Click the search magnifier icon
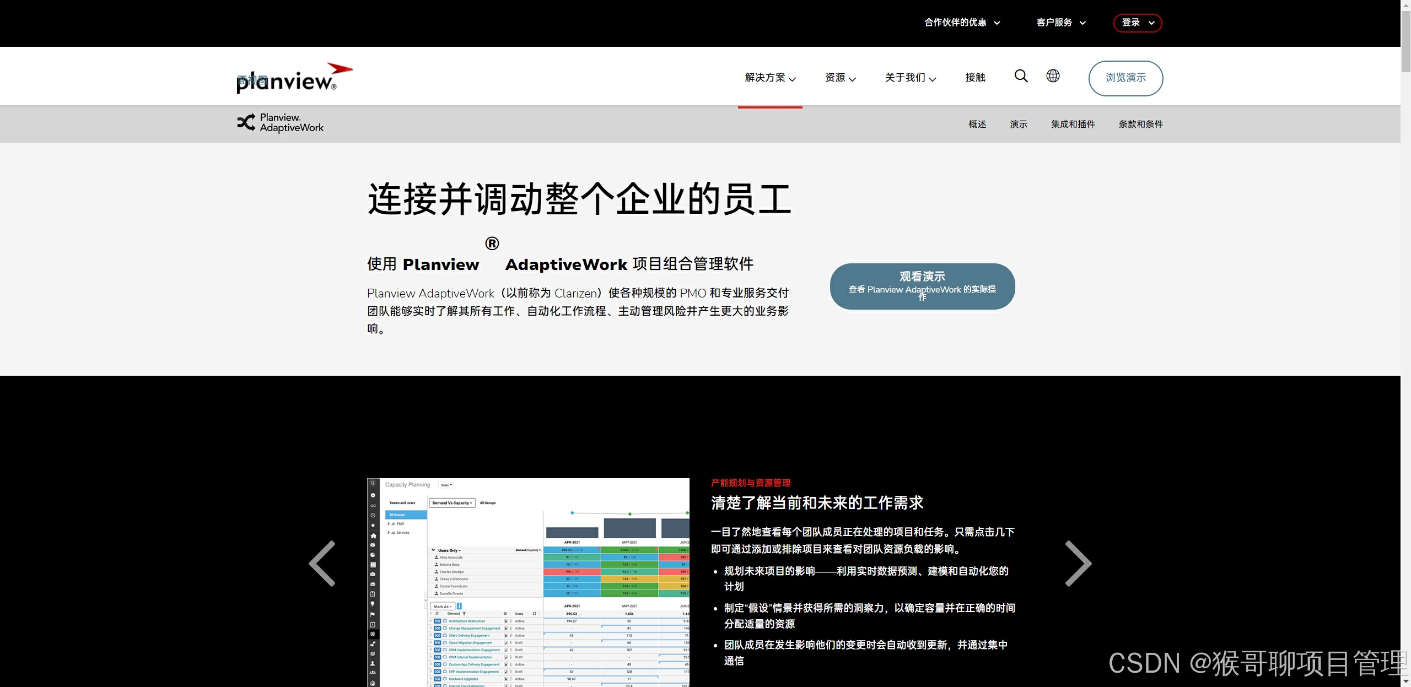Screen dimensions: 1411x687 point(1021,76)
